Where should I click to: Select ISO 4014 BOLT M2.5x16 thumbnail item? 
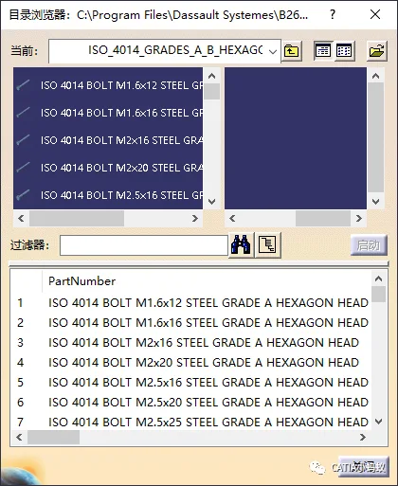pyautogui.click(x=108, y=195)
